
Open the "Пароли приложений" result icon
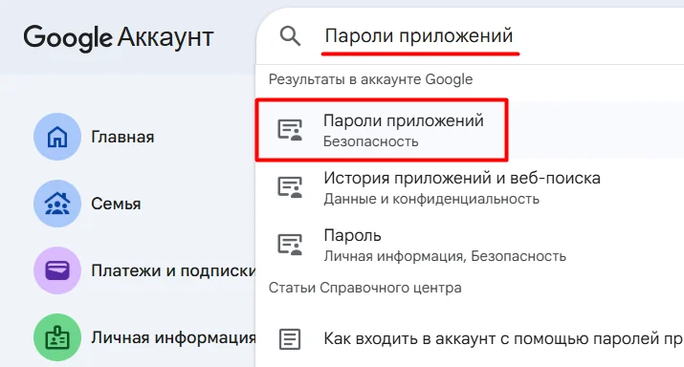[290, 129]
